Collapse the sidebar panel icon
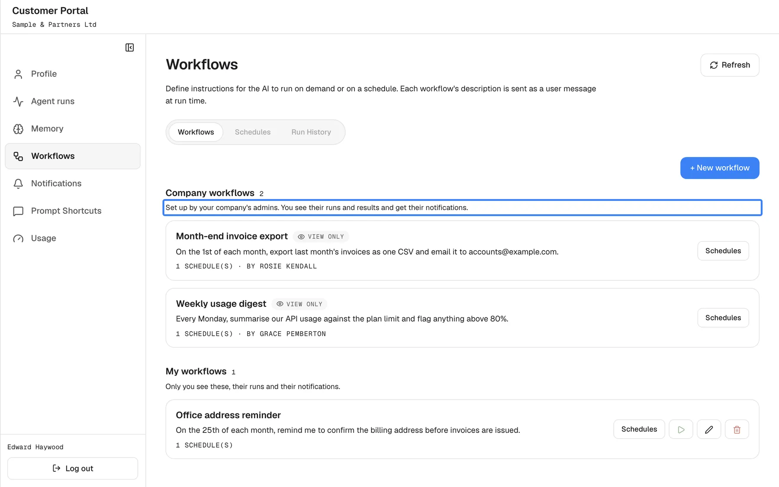 (x=129, y=48)
